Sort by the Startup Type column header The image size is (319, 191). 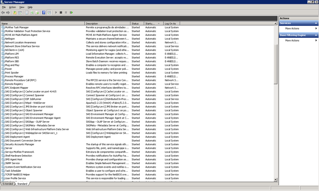coord(154,24)
